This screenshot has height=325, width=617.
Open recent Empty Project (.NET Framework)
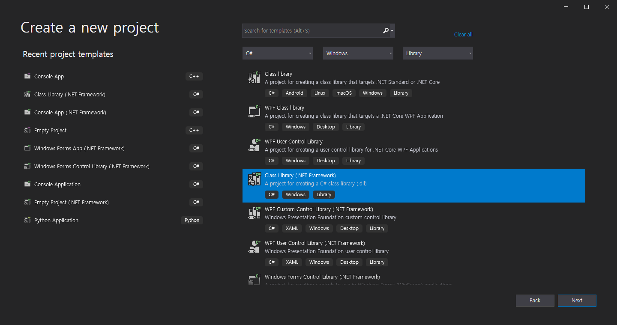(x=114, y=202)
